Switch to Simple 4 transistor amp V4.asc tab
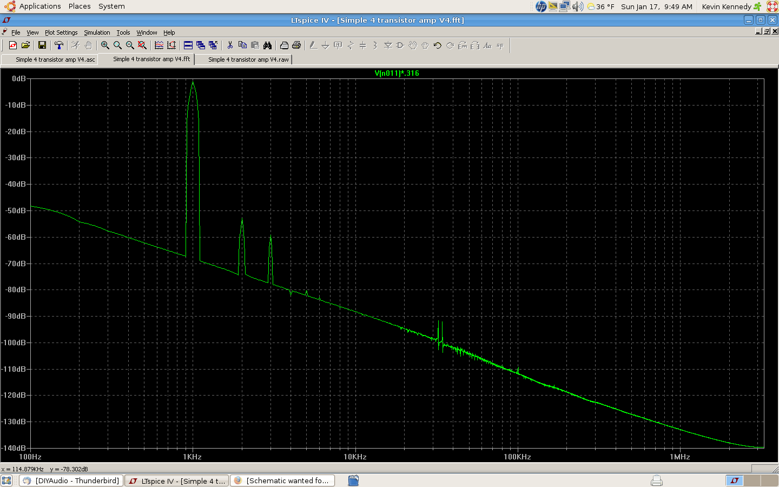Viewport: 779px width, 487px height. tap(49, 60)
